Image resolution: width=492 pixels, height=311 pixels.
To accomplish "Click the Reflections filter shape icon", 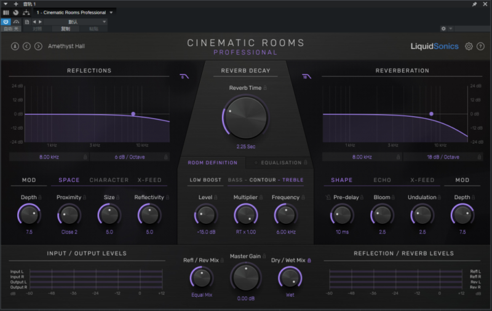I will click(183, 77).
